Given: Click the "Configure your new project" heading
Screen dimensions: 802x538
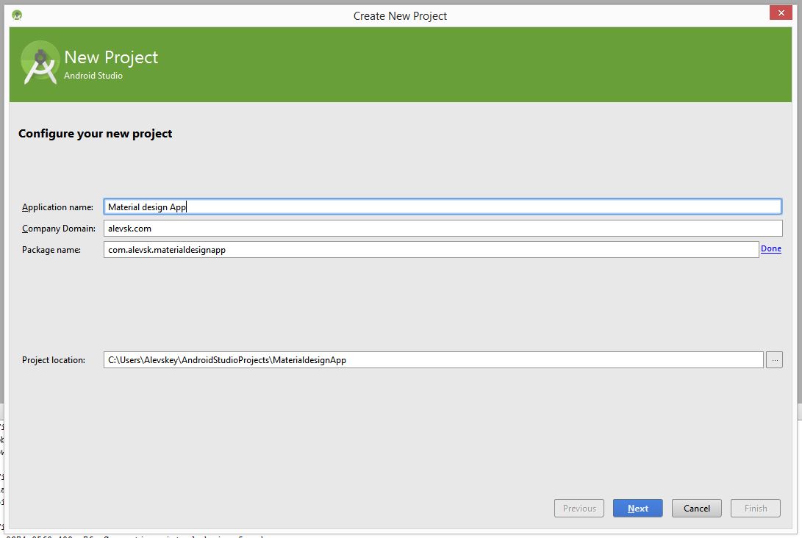Looking at the screenshot, I should pos(95,133).
